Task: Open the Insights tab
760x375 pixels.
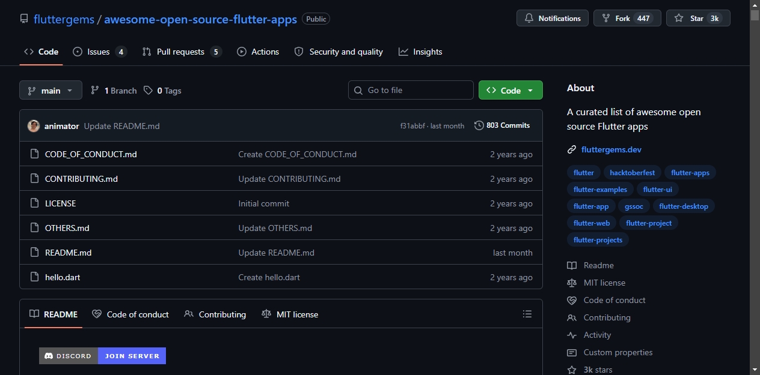Action: (420, 52)
